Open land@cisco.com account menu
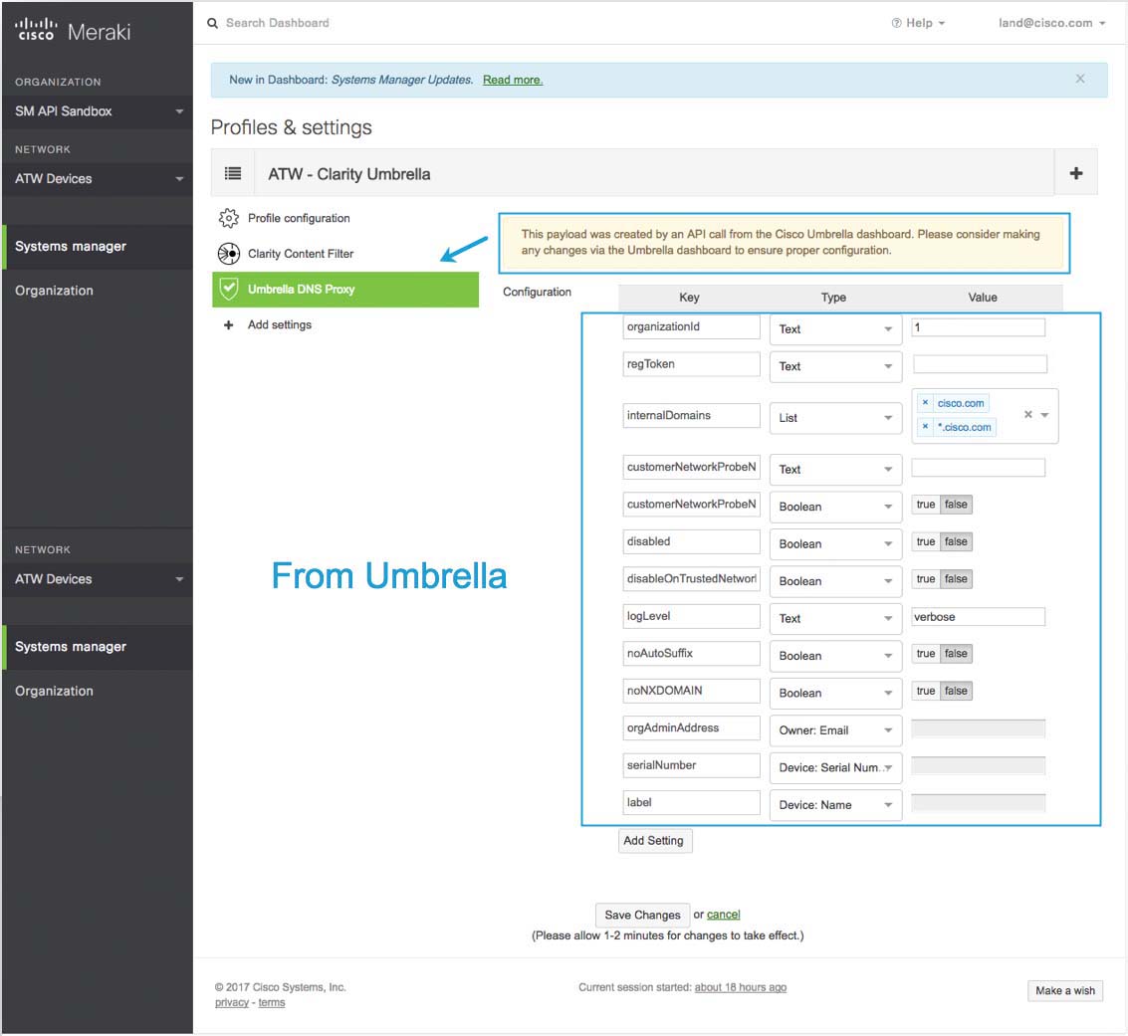Screen dimensions: 1128x1036 tap(1051, 23)
